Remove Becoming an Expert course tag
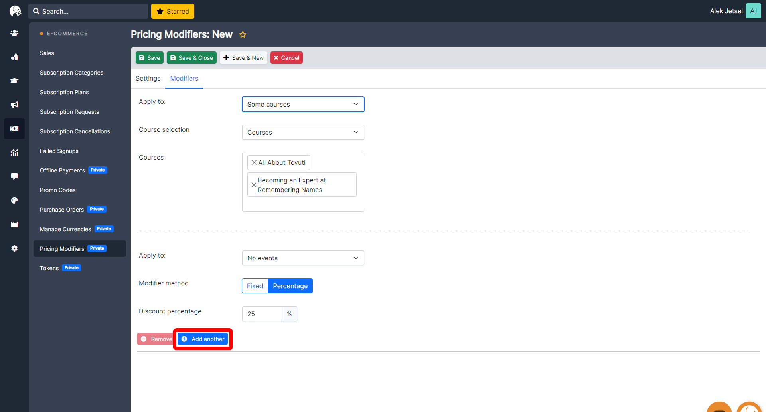The width and height of the screenshot is (766, 412). 254,185
